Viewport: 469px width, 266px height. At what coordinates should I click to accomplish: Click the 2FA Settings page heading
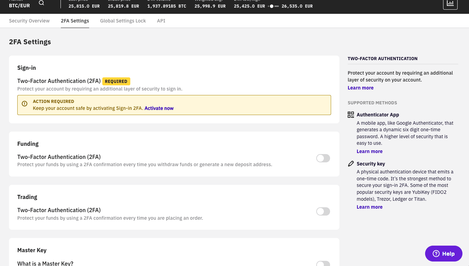click(x=30, y=42)
